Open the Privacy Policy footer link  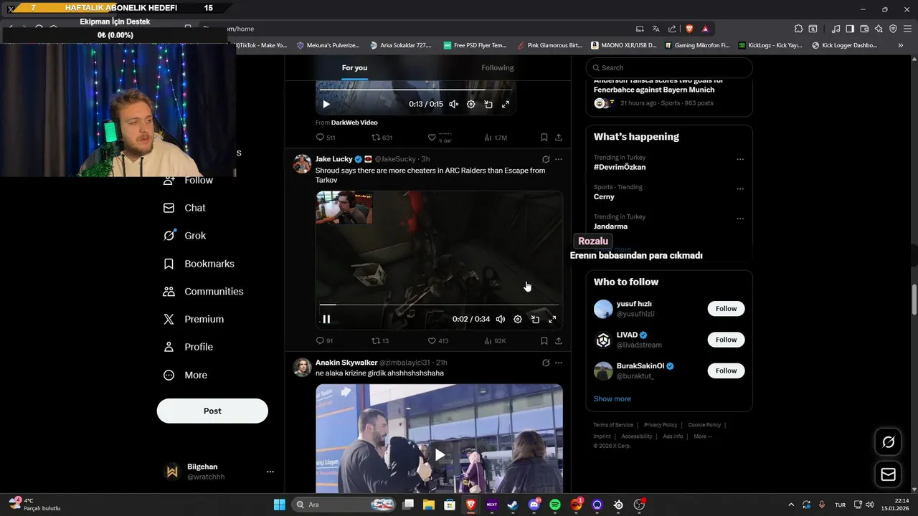(661, 425)
